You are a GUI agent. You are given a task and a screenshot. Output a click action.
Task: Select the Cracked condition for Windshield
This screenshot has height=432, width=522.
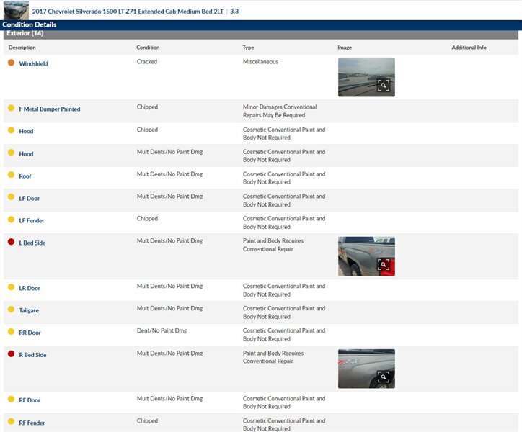click(x=147, y=61)
